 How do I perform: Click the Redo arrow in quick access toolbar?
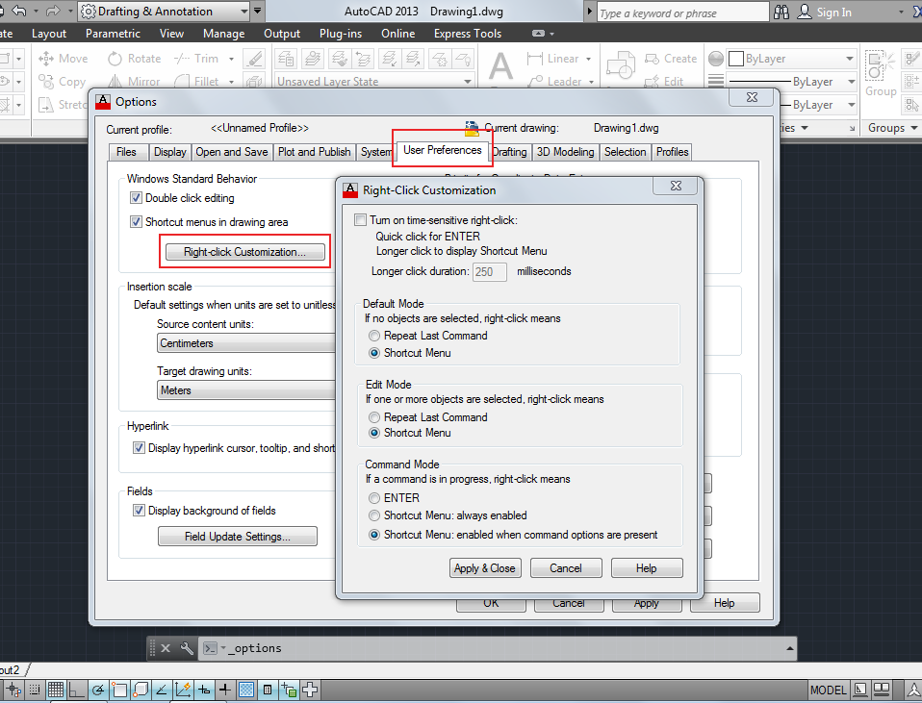click(x=52, y=12)
